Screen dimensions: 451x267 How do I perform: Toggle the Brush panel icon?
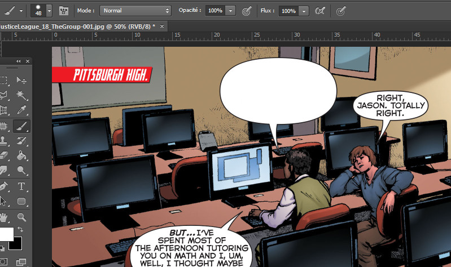[64, 11]
